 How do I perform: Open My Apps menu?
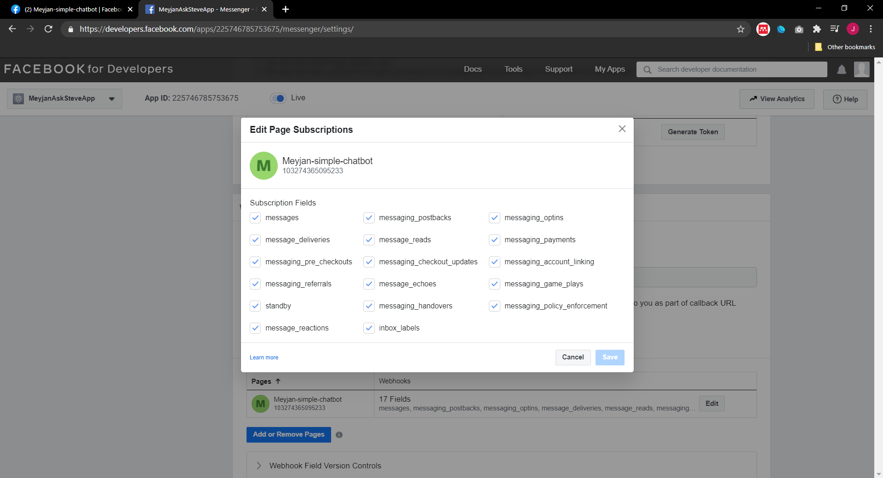610,69
